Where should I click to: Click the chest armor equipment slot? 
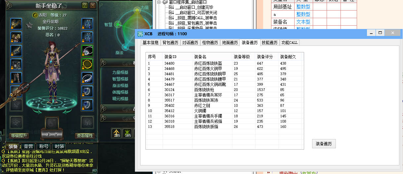click(16, 37)
